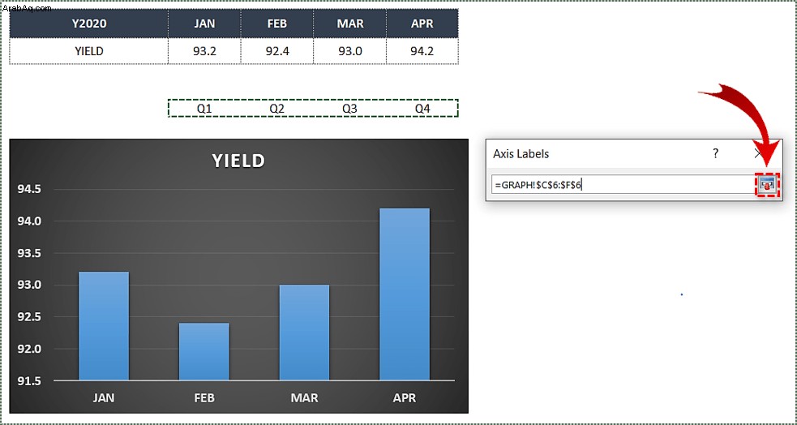Click the JAN axis label in chart
Viewport: 797px width, 425px height.
tap(104, 398)
